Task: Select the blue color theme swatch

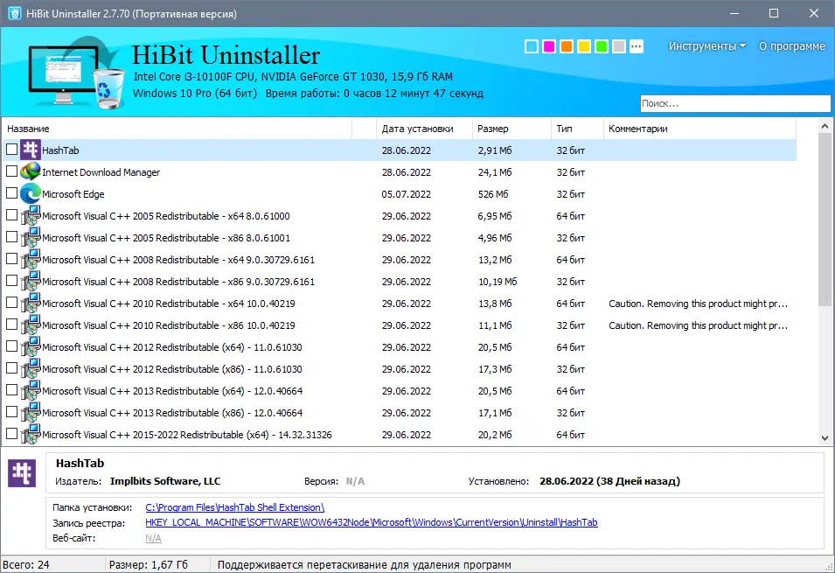Action: (532, 46)
